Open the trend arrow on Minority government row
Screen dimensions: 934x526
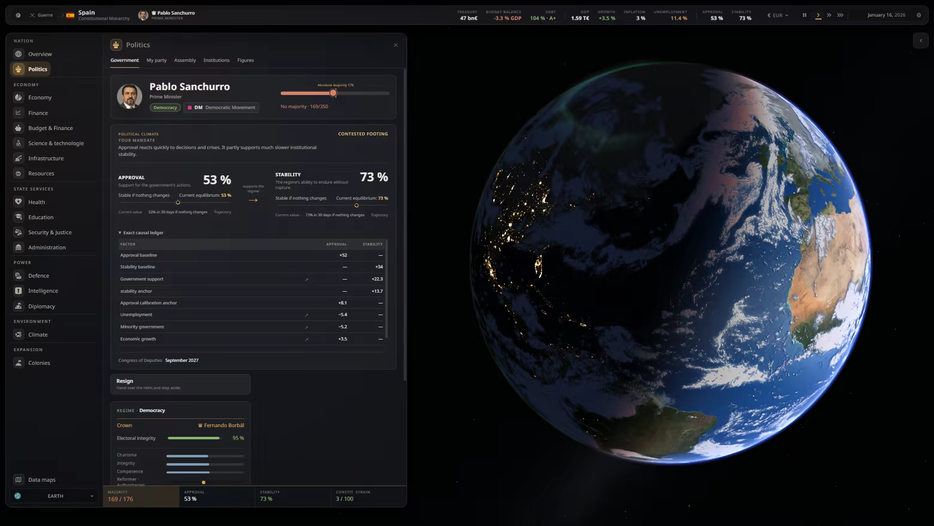307,327
